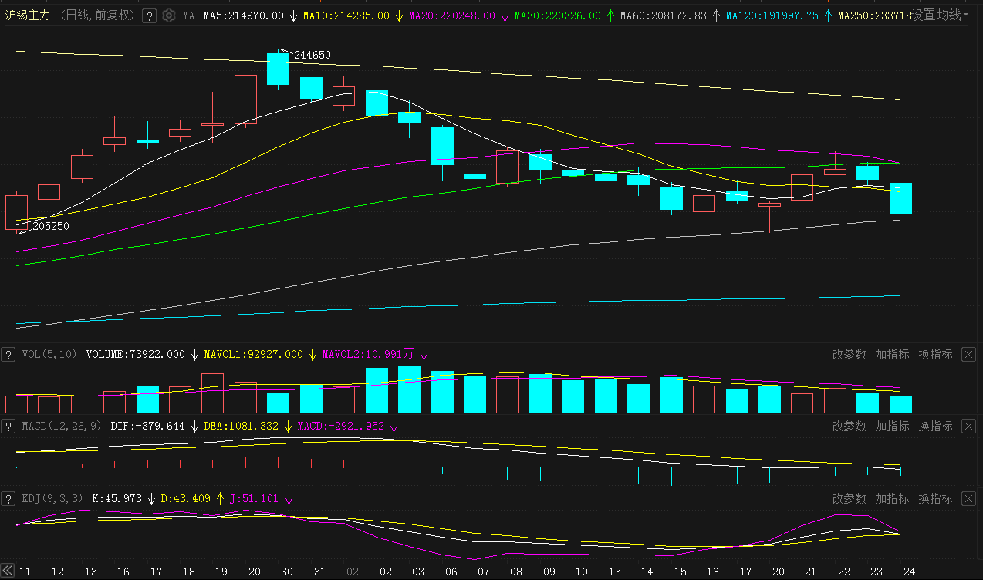Click the help icon for KDJ indicator
The width and height of the screenshot is (983, 580).
coord(8,499)
